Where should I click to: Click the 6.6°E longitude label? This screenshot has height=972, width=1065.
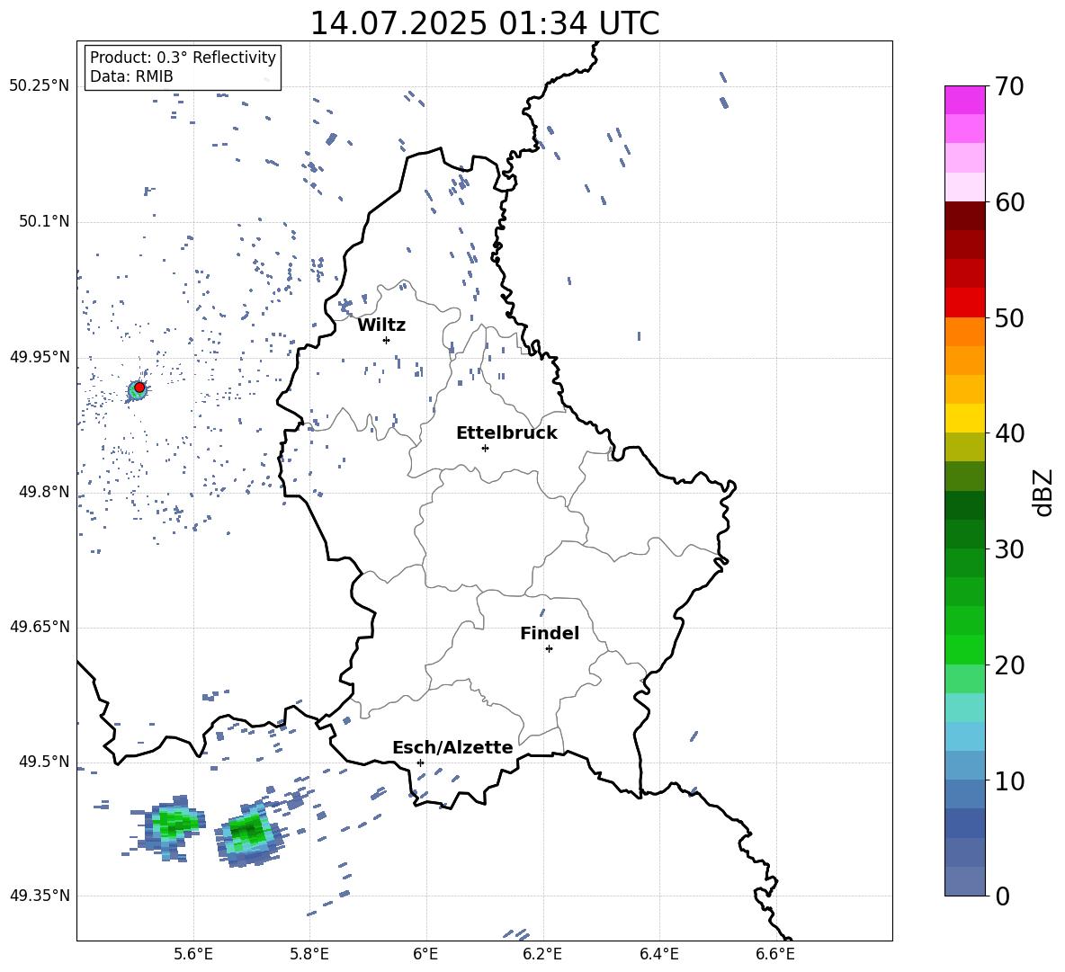pos(775,954)
